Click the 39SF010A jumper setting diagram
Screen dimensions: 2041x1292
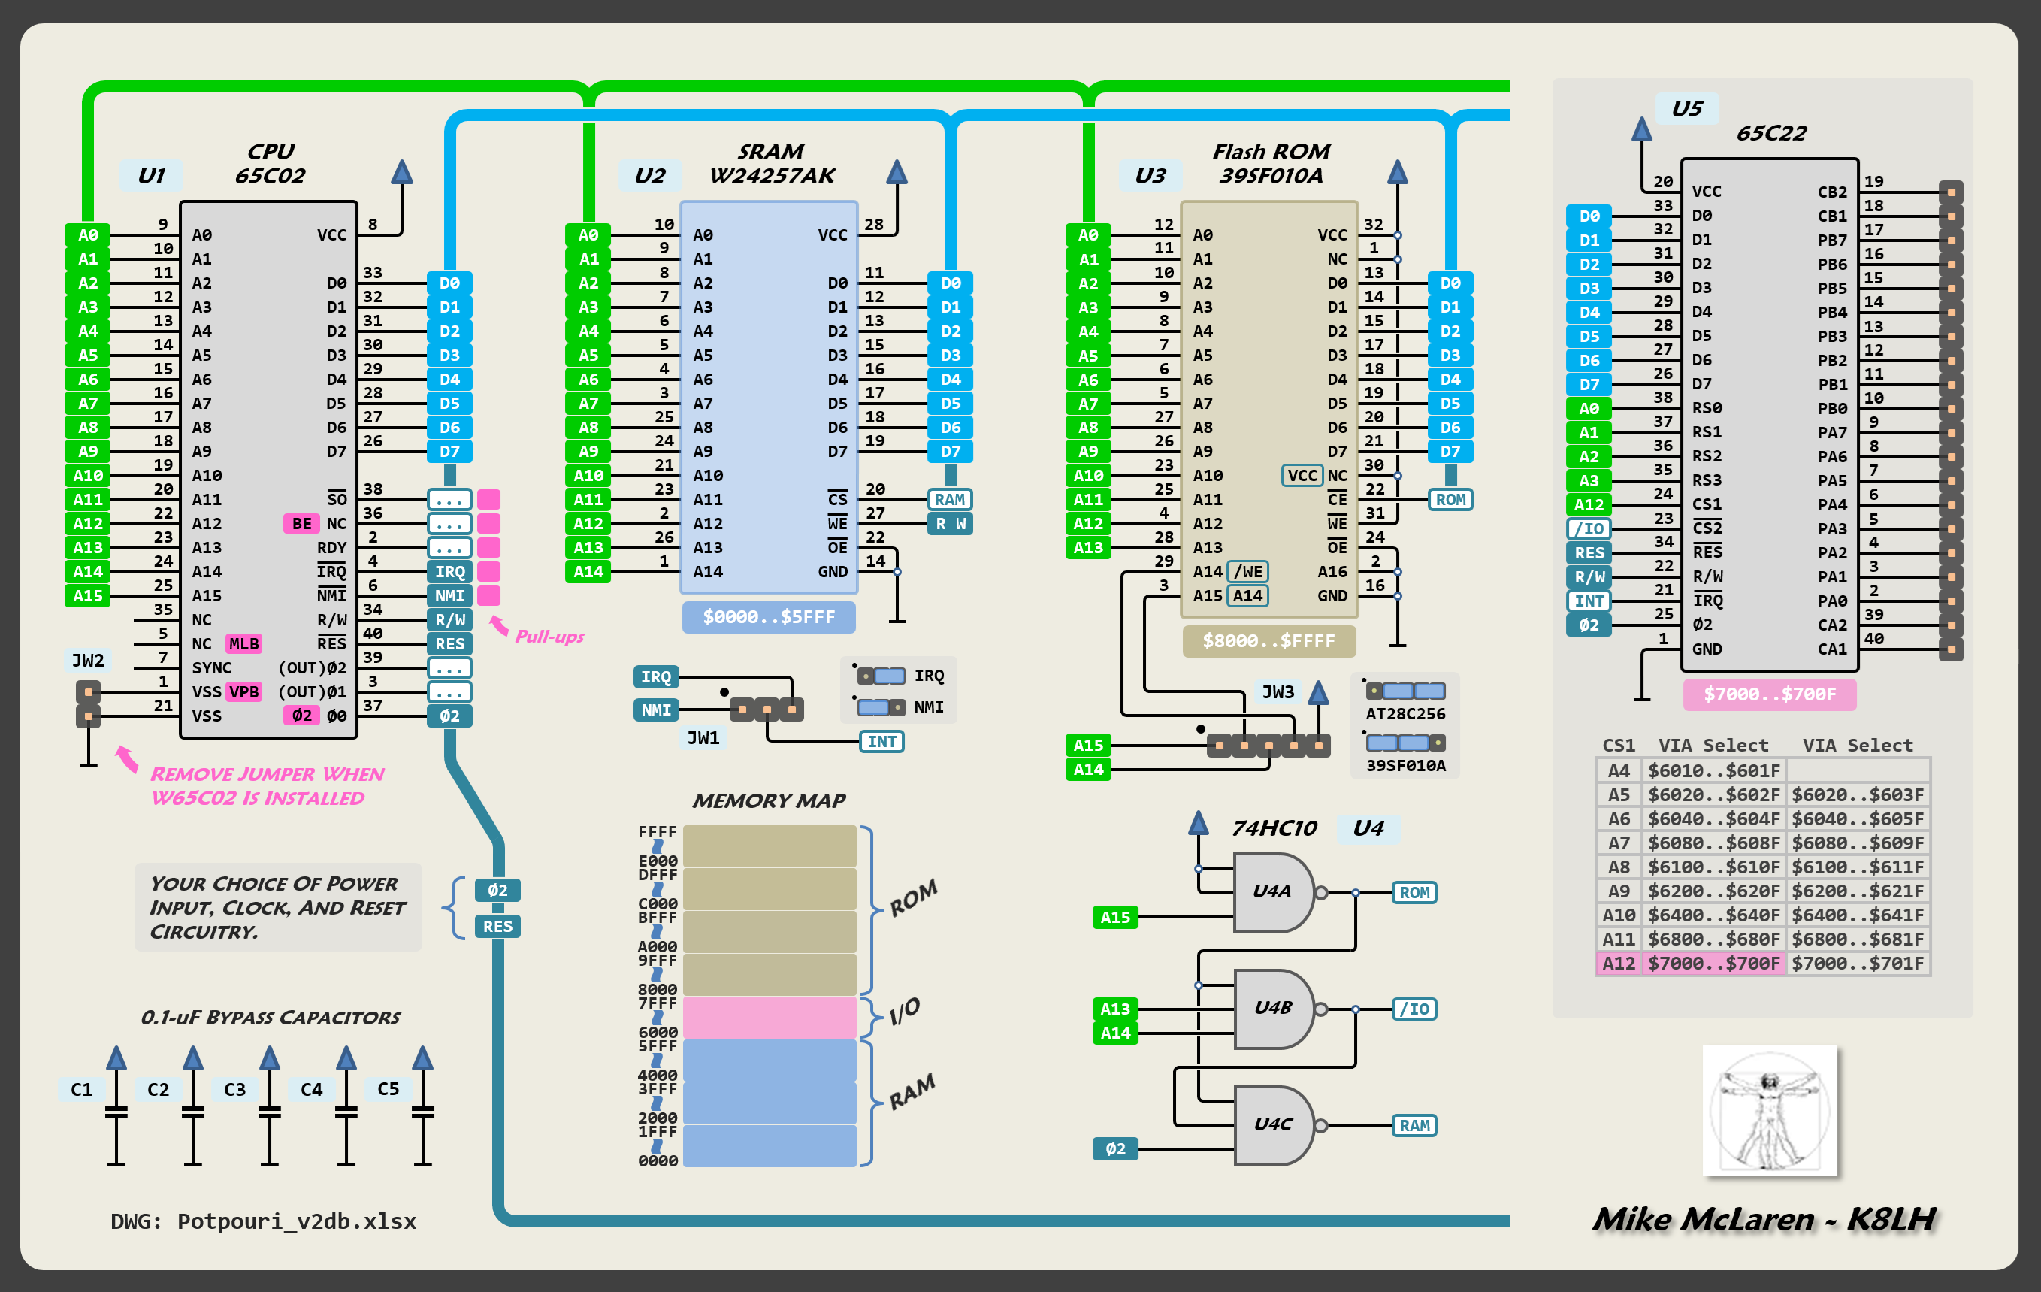(1405, 743)
